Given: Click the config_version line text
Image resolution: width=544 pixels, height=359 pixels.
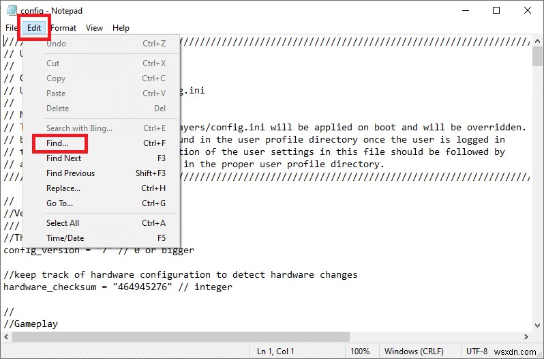Looking at the screenshot, I should coord(99,250).
